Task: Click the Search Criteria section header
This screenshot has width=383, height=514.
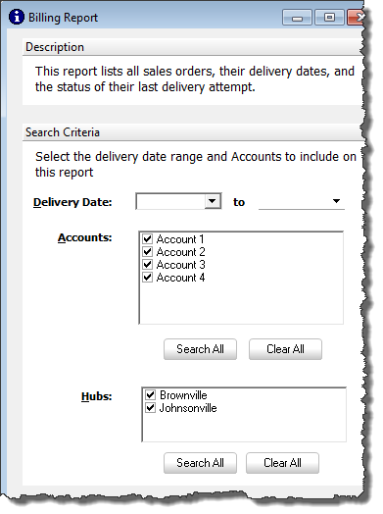Action: [193, 132]
